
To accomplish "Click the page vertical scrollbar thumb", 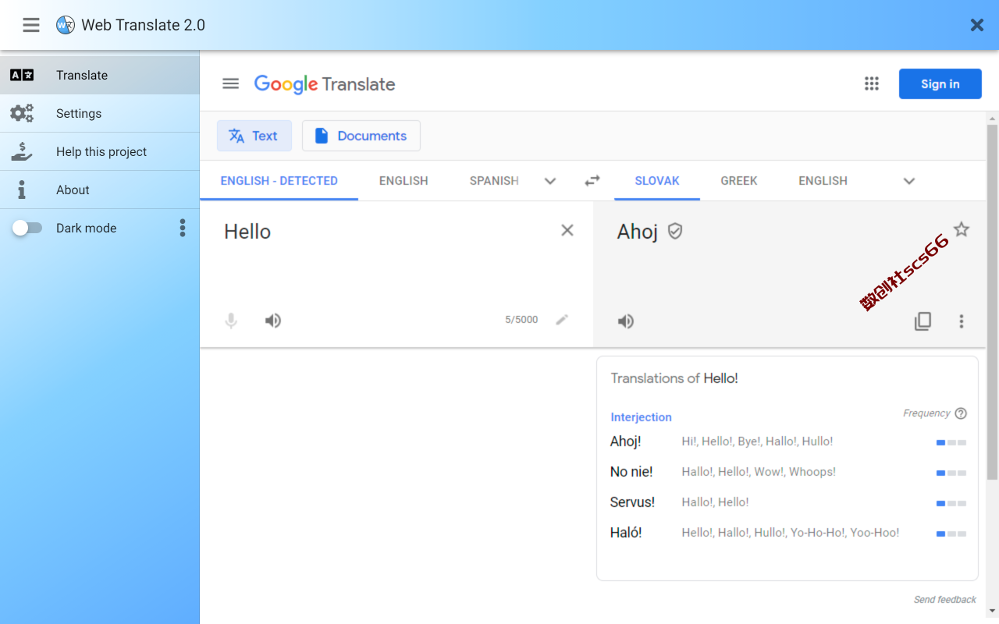I will click(993, 302).
